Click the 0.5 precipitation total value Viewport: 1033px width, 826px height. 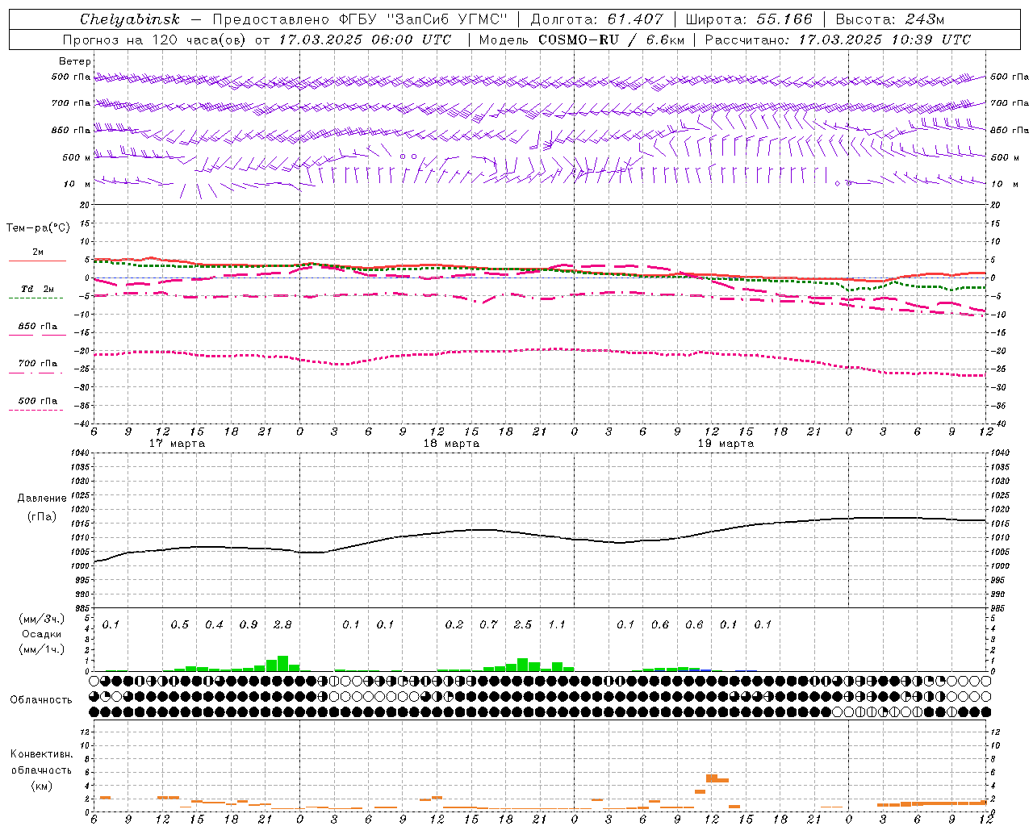click(x=180, y=625)
